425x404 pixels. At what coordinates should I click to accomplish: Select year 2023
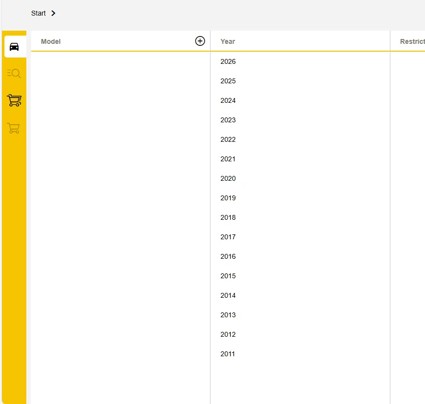click(228, 120)
